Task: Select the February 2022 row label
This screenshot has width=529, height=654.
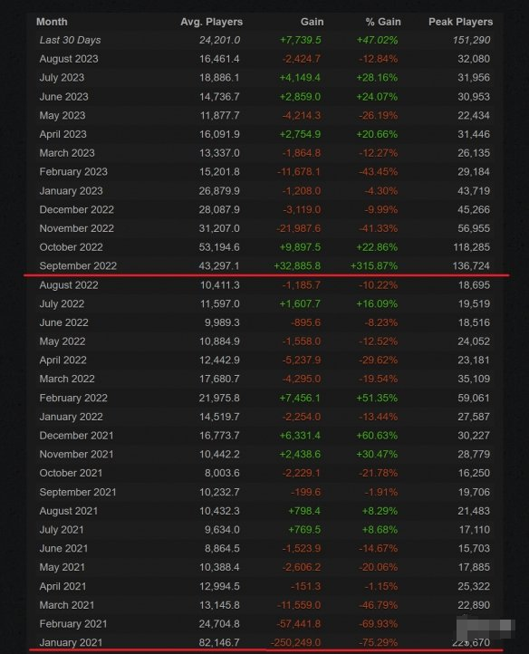Action: 73,398
